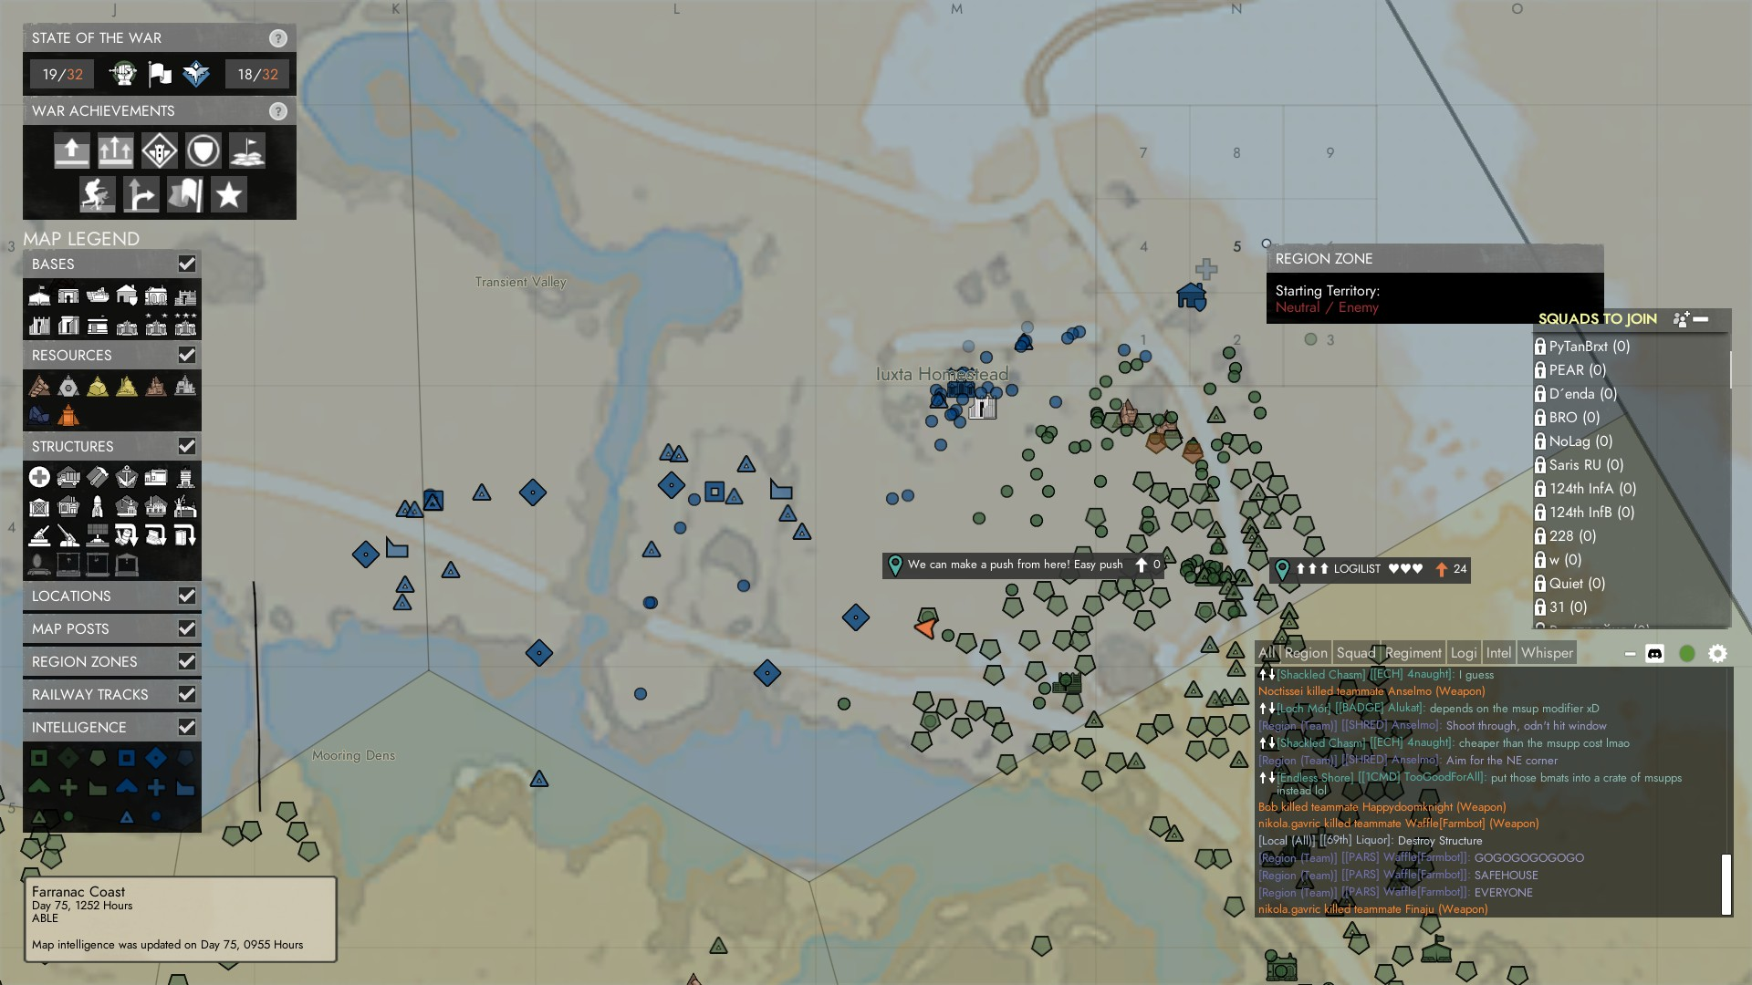Open War Achievements help icon

pos(278,111)
